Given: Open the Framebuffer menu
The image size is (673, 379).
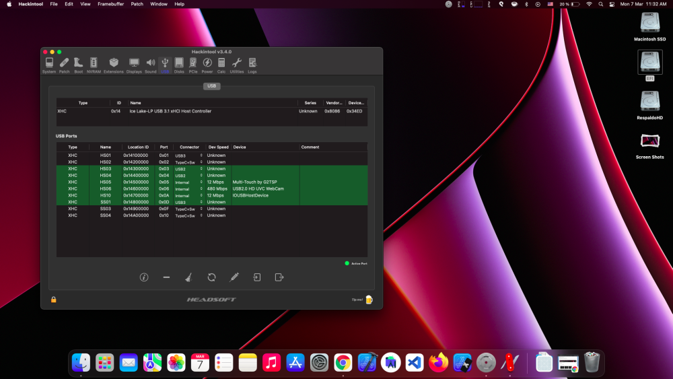Looking at the screenshot, I should 111,4.
